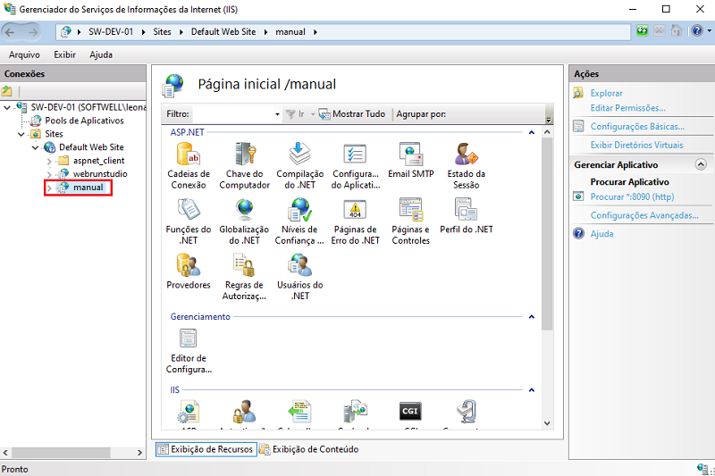Collapse the Default Web Site node

point(36,147)
